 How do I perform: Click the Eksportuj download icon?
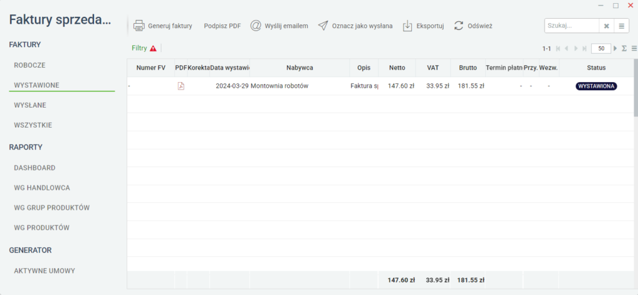click(x=407, y=26)
